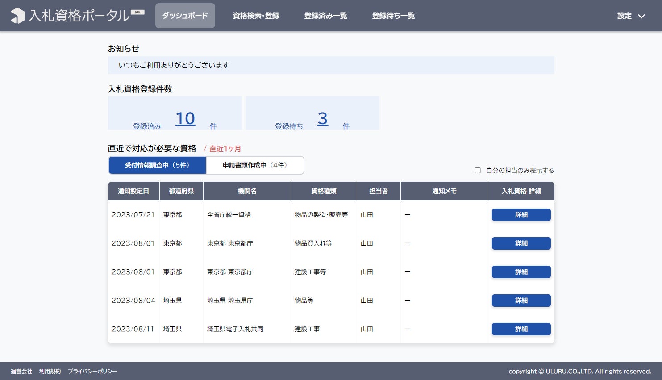Open the 運営会社 footer link
This screenshot has width=662, height=380.
pos(21,372)
